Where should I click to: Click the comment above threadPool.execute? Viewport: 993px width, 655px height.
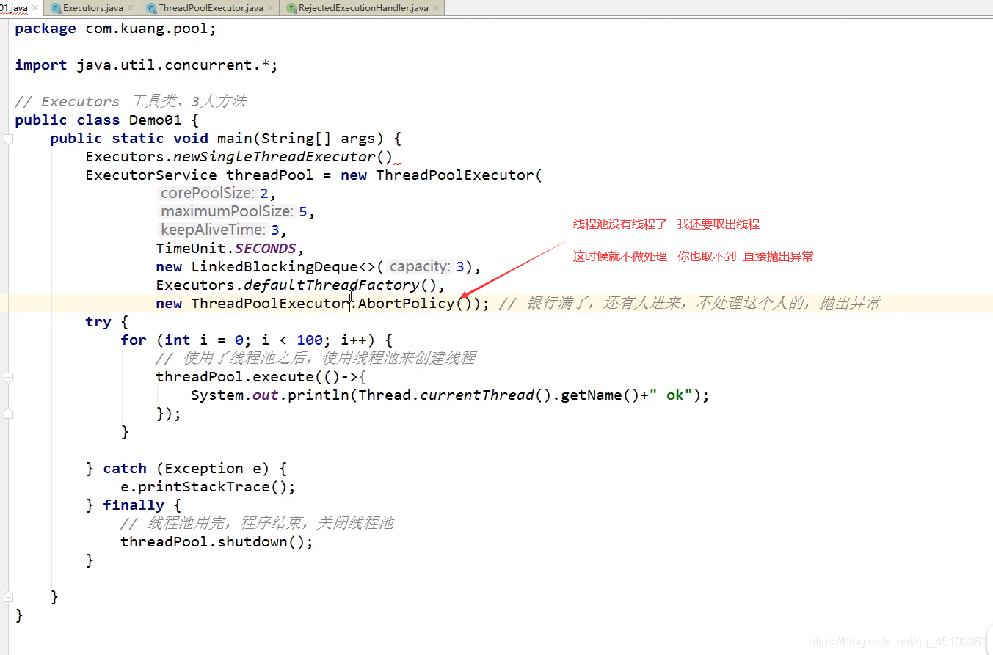pos(316,359)
